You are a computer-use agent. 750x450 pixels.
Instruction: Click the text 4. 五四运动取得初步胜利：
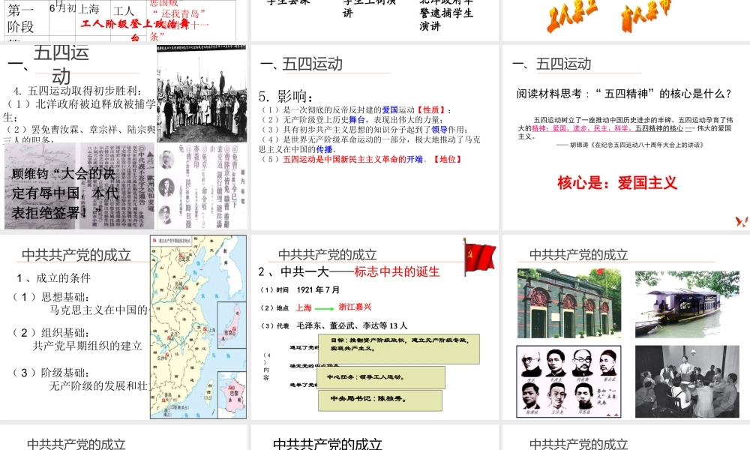point(77,91)
